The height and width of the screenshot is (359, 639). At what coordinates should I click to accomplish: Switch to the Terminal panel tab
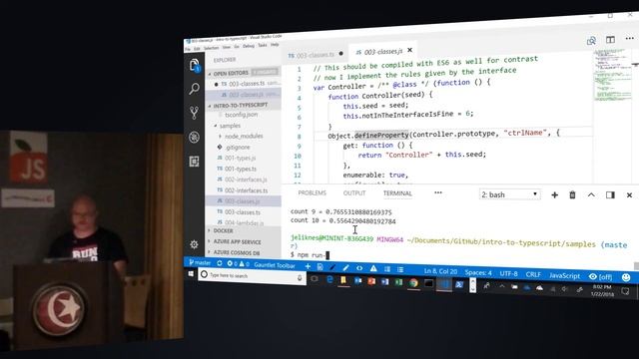coord(397,193)
